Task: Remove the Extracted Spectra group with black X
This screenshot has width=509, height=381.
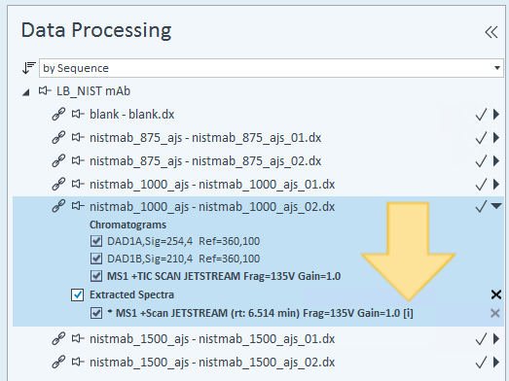Action: pos(496,294)
